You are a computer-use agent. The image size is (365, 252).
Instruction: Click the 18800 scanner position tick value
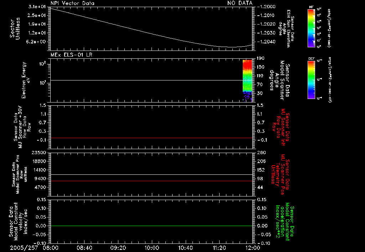coord(38,161)
